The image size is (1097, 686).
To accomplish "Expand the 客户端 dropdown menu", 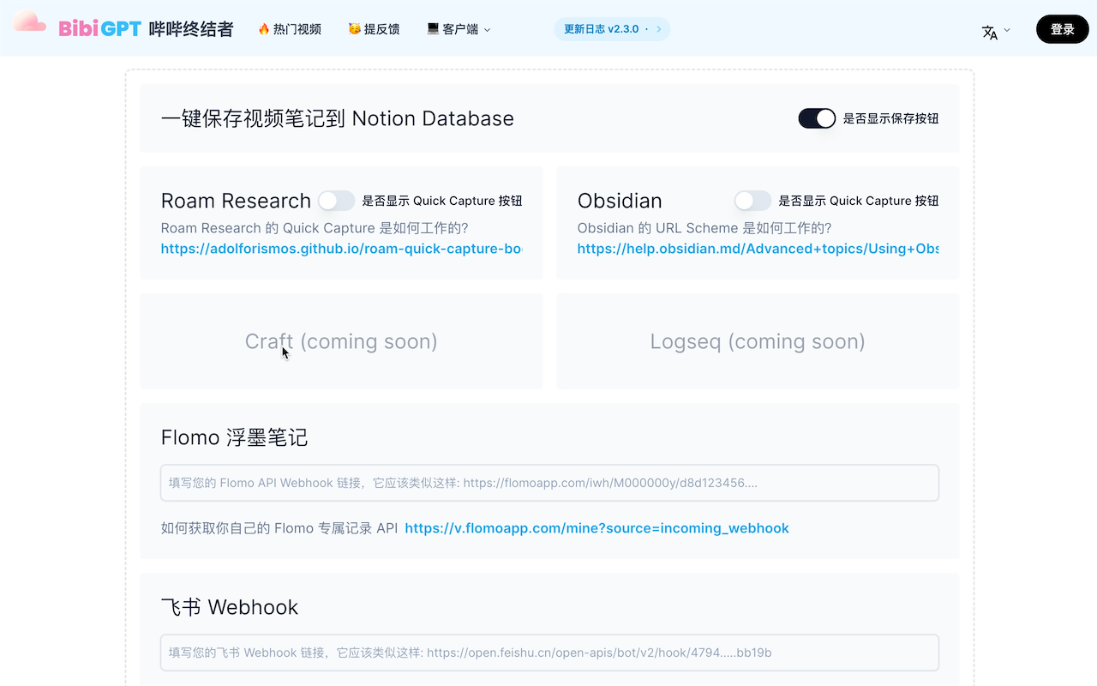I will click(459, 28).
